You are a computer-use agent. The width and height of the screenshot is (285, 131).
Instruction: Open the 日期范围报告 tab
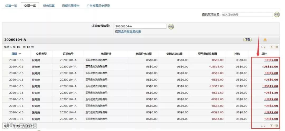pos(71,6)
